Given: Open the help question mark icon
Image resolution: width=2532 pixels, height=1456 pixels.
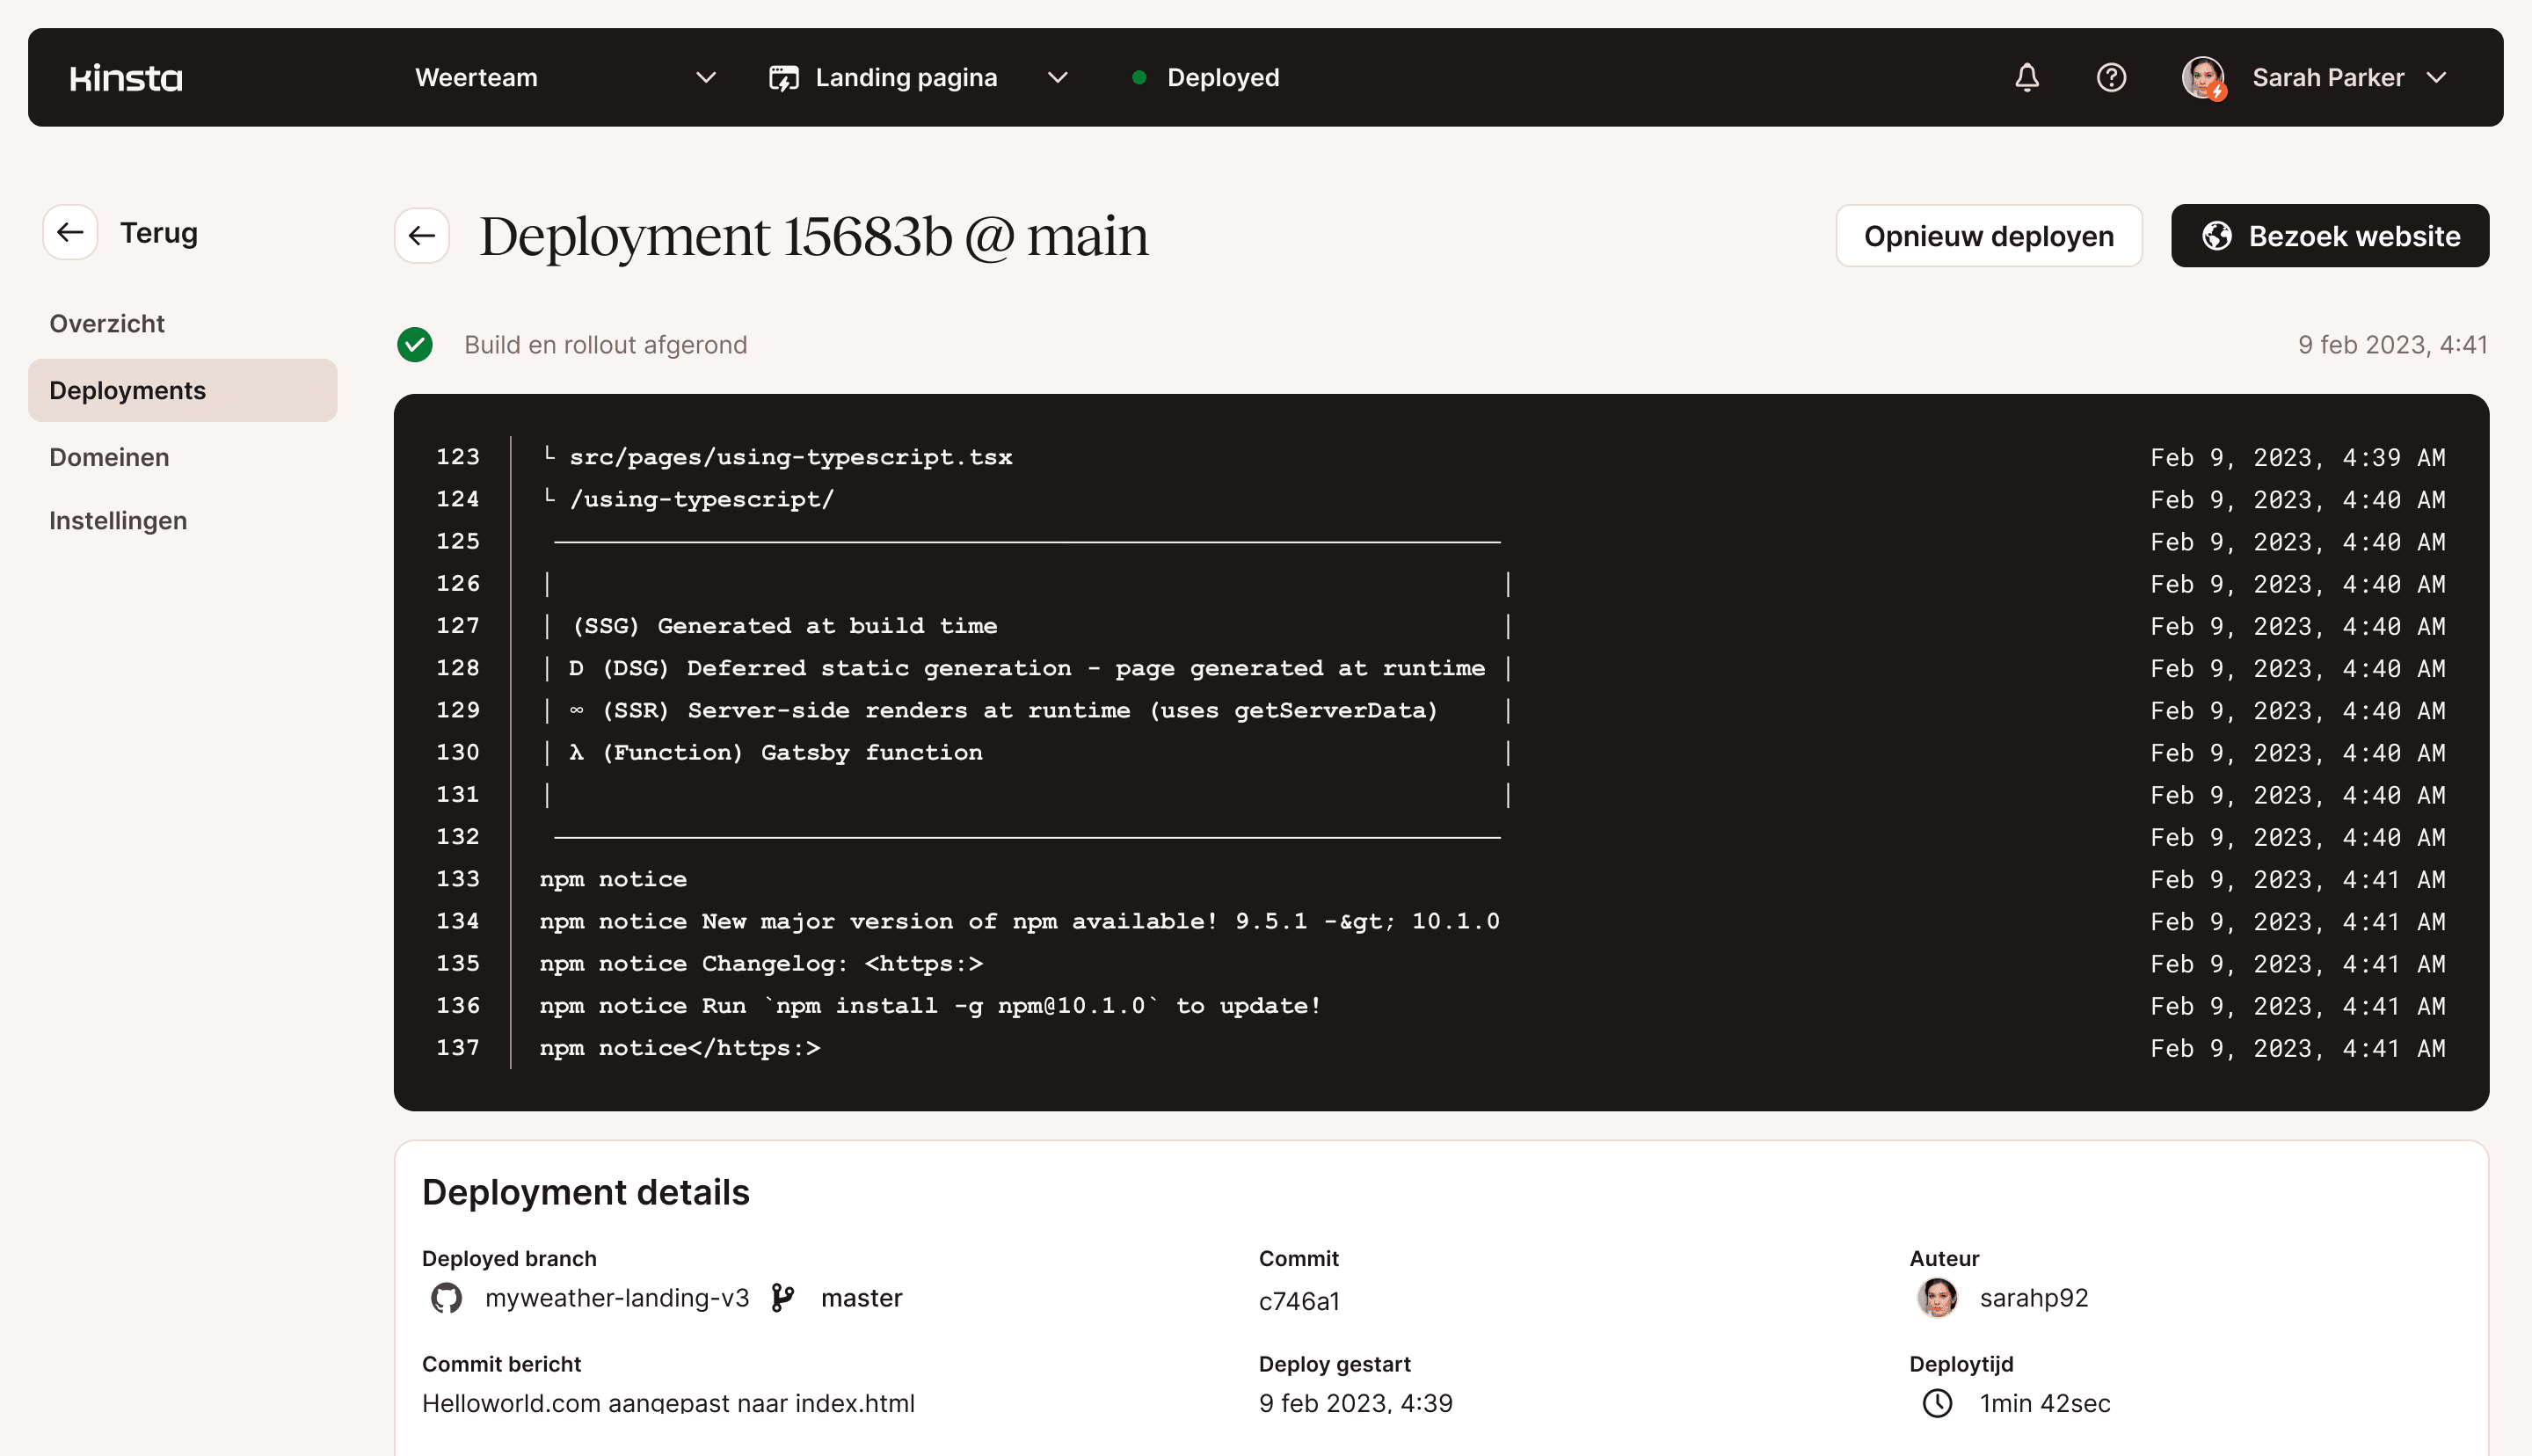Looking at the screenshot, I should pos(2111,77).
